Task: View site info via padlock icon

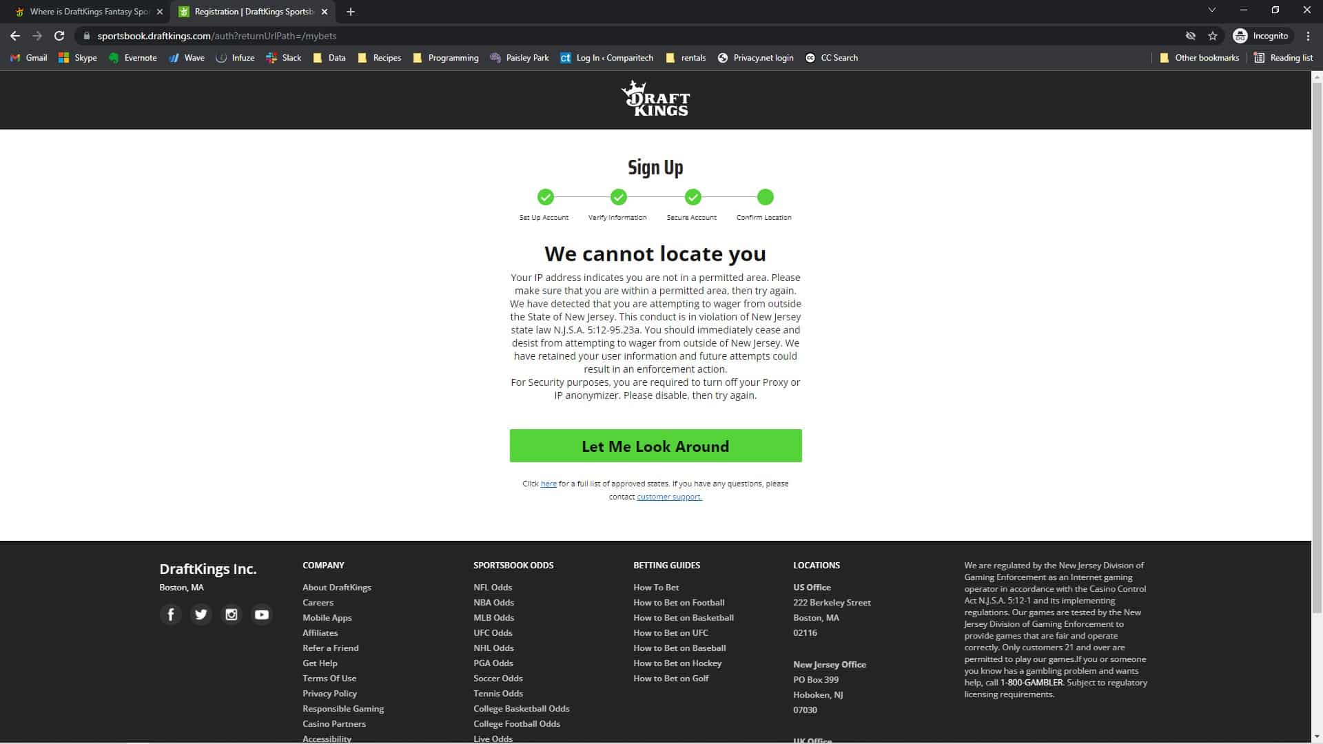Action: point(86,36)
